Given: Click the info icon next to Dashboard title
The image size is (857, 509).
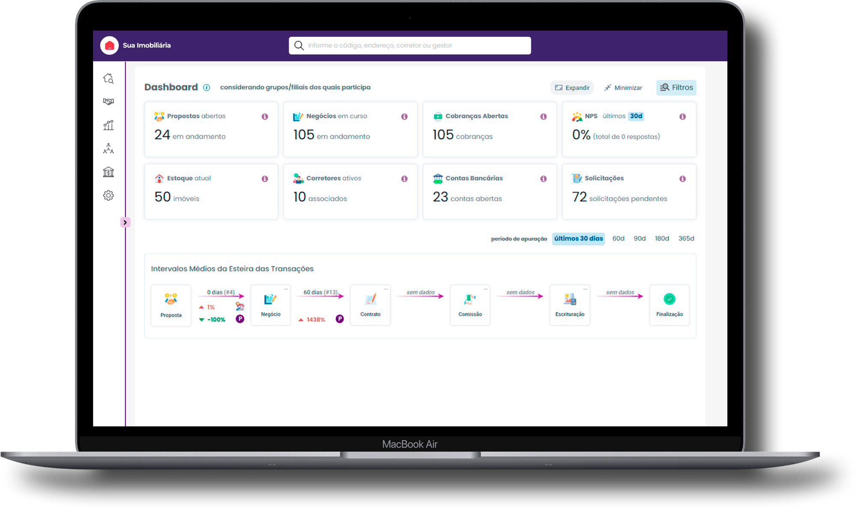Looking at the screenshot, I should (207, 88).
